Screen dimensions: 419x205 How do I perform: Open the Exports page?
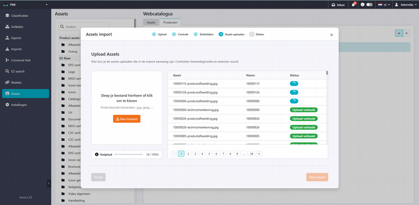click(16, 38)
